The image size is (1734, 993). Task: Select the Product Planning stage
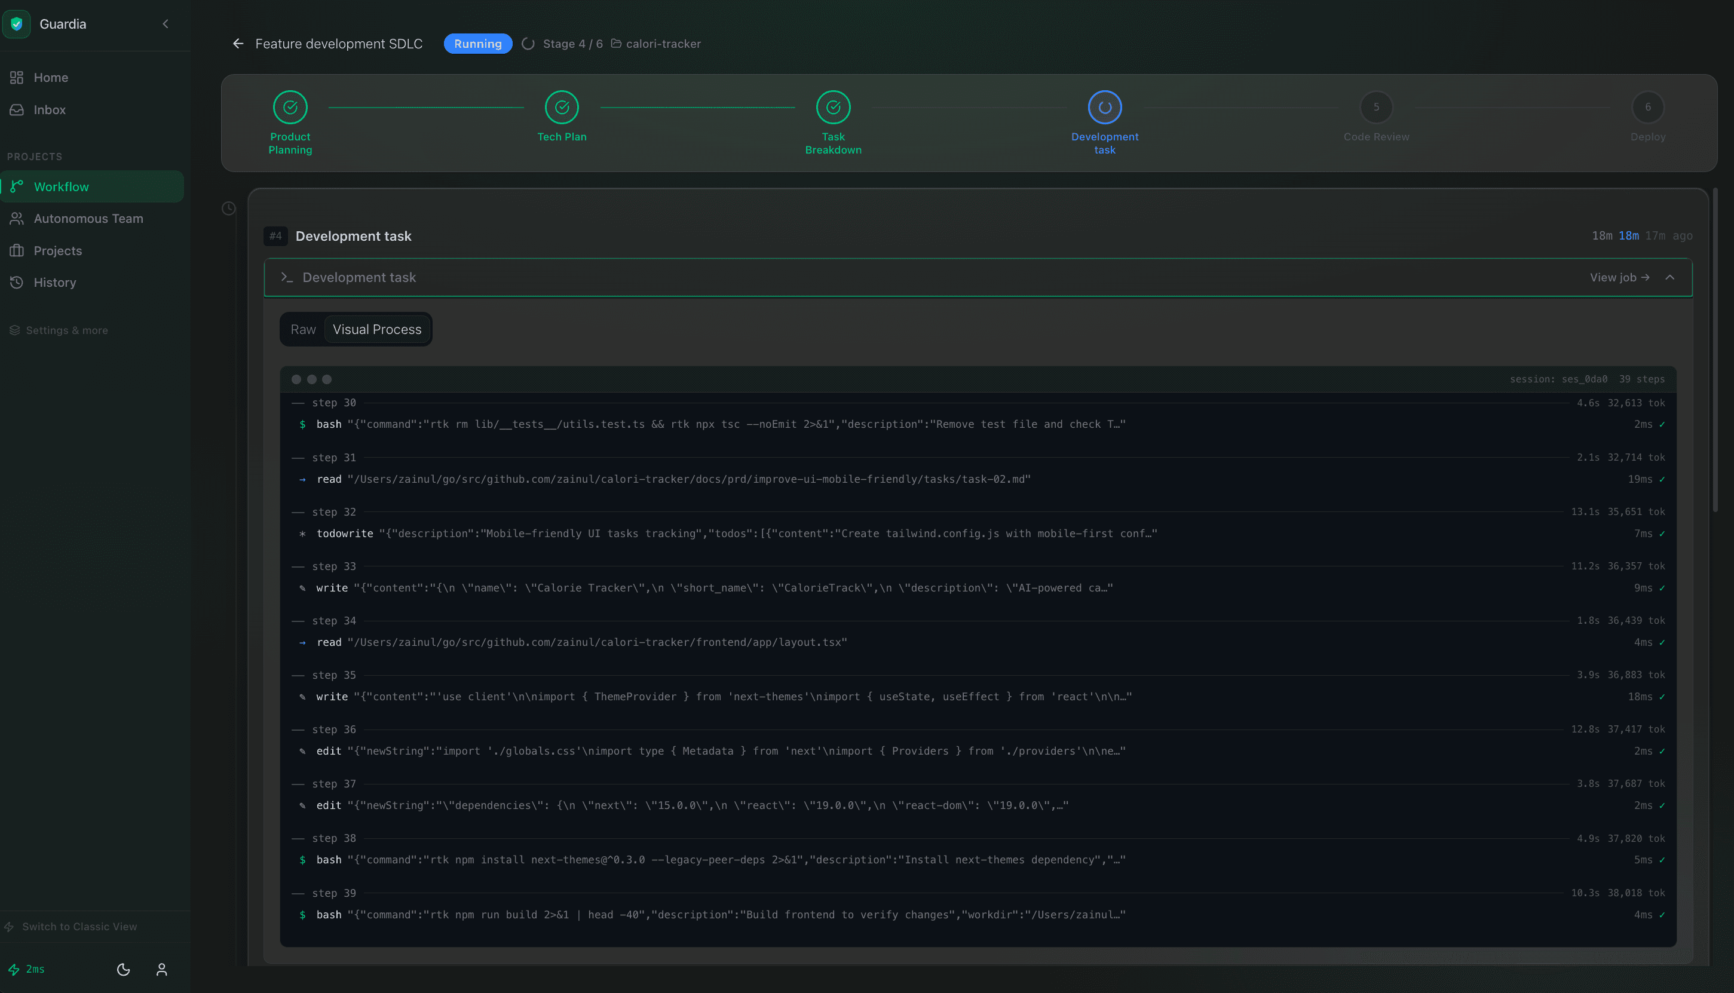[290, 122]
